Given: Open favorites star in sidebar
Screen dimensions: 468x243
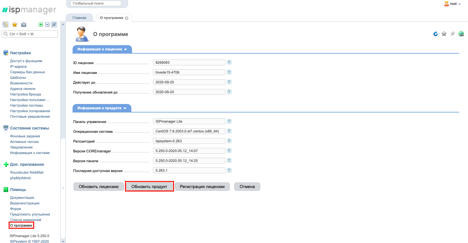Looking at the screenshot, I should (15, 25).
